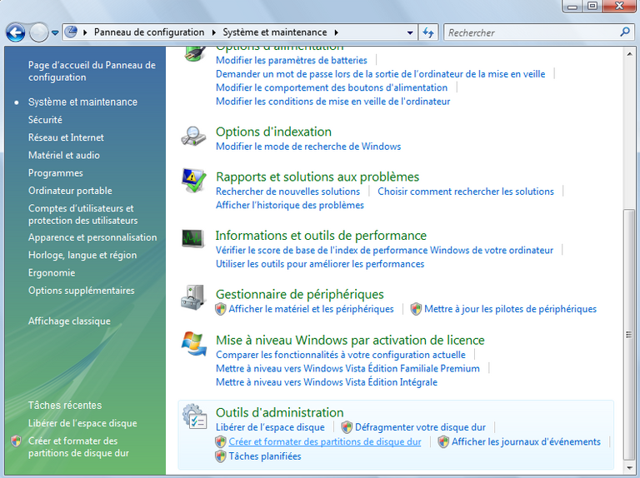This screenshot has height=478, width=640.
Task: Go to Page d'accueil du Panneau de configuration
Action: pos(92,71)
